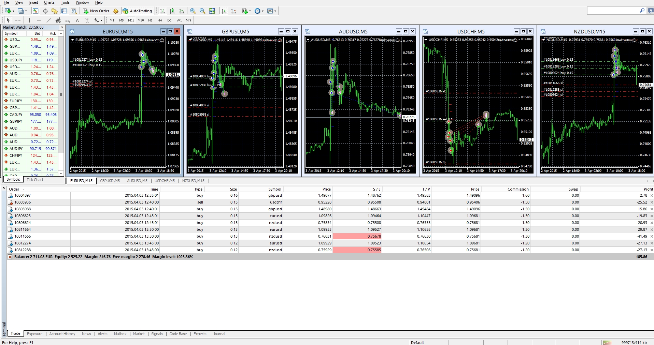Switch chart to M5 timeframe
The width and height of the screenshot is (654, 345).
tap(122, 20)
